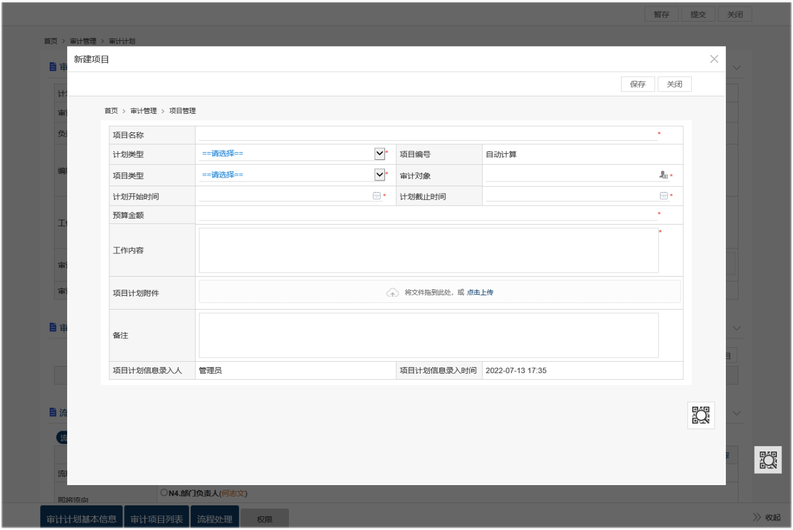Click the person selector icon for 审计对象
This screenshot has width=793, height=530.
pos(663,175)
